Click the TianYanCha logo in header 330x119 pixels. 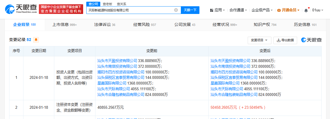[x=21, y=9]
